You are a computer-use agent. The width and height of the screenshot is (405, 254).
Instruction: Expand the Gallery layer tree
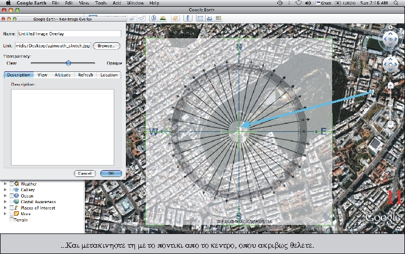[5, 190]
